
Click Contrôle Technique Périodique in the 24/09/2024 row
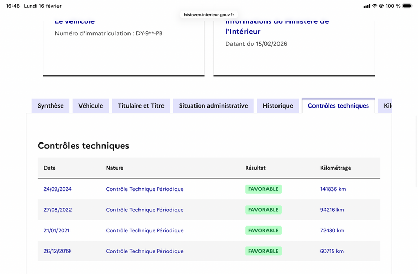[145, 189]
